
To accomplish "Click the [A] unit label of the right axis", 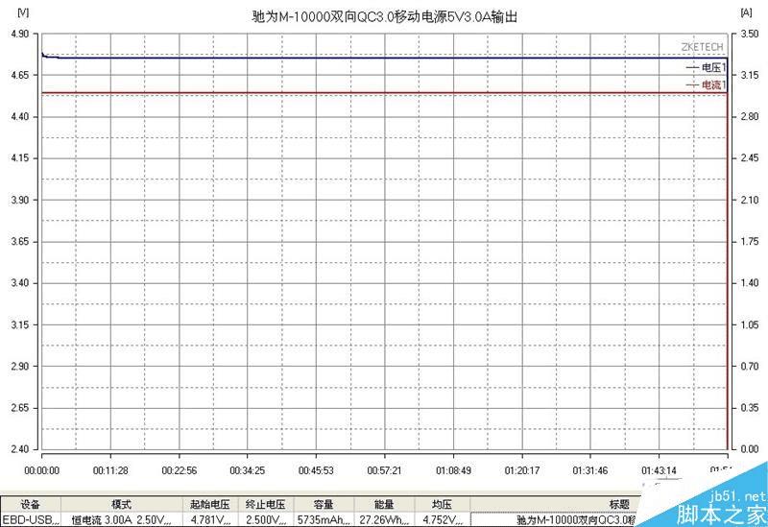I will [x=747, y=12].
